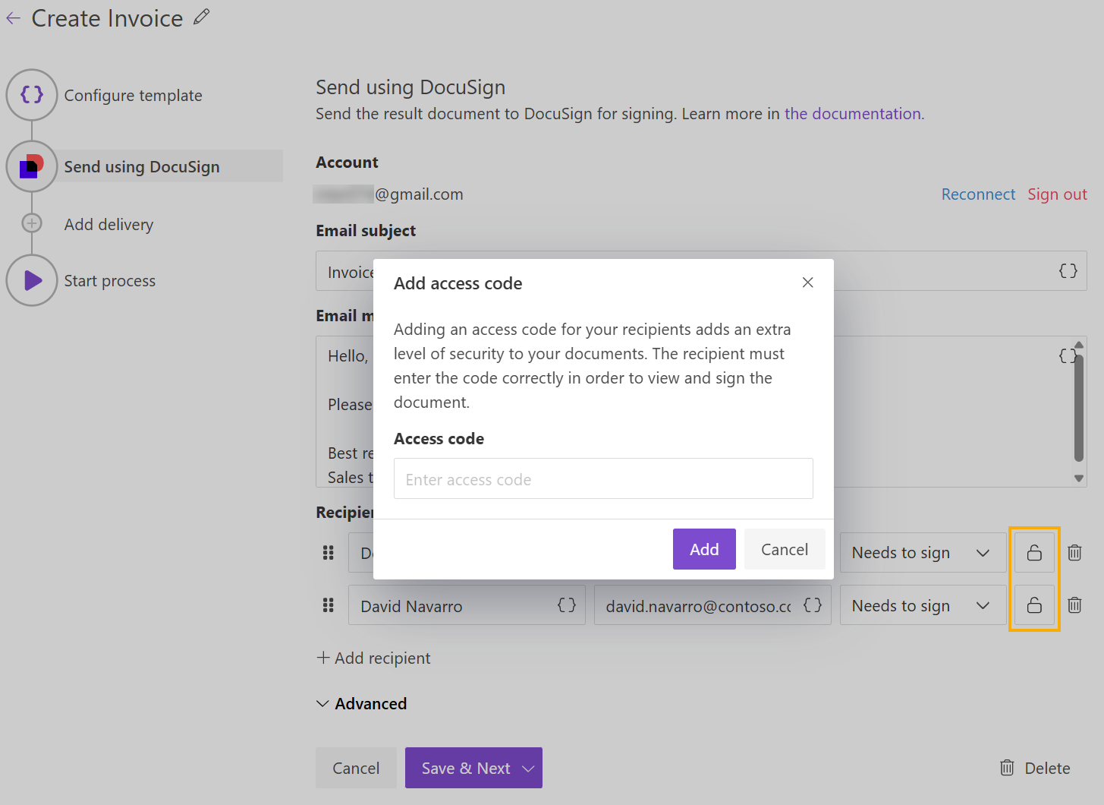Focus the Enter access code field
The image size is (1104, 805).
point(603,478)
